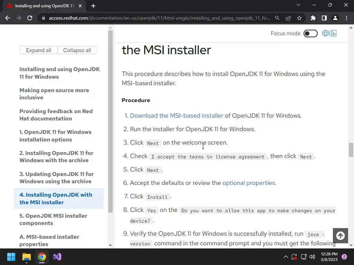
Task: Click the 'Install' code text in step 7
Action: coord(157,197)
